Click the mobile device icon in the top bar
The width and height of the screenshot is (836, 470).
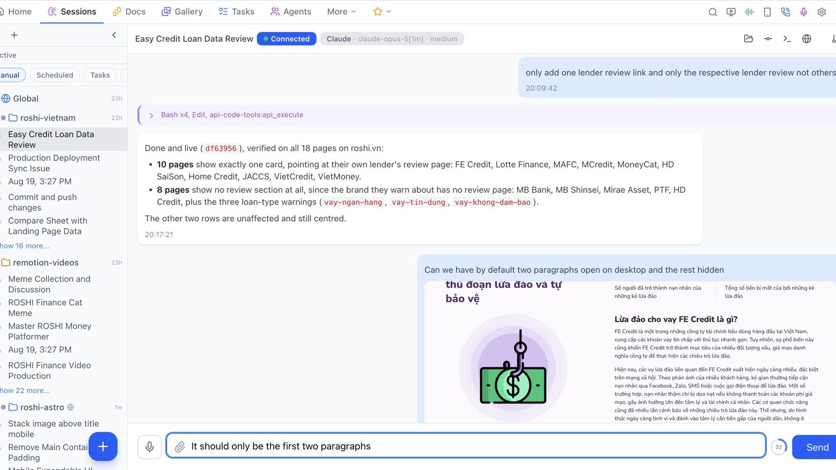(767, 12)
